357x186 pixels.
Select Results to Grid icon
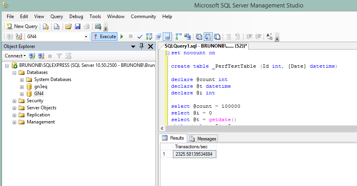(208, 37)
